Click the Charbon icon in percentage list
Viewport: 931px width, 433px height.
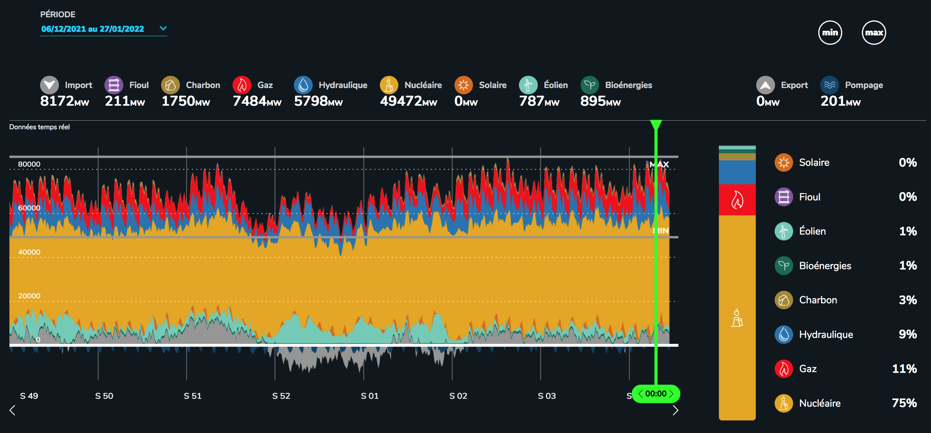coord(784,300)
